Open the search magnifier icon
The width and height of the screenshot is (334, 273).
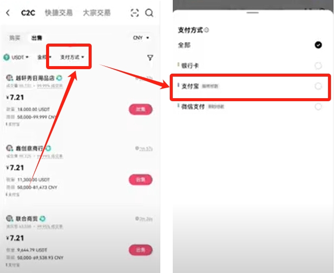coord(149,13)
